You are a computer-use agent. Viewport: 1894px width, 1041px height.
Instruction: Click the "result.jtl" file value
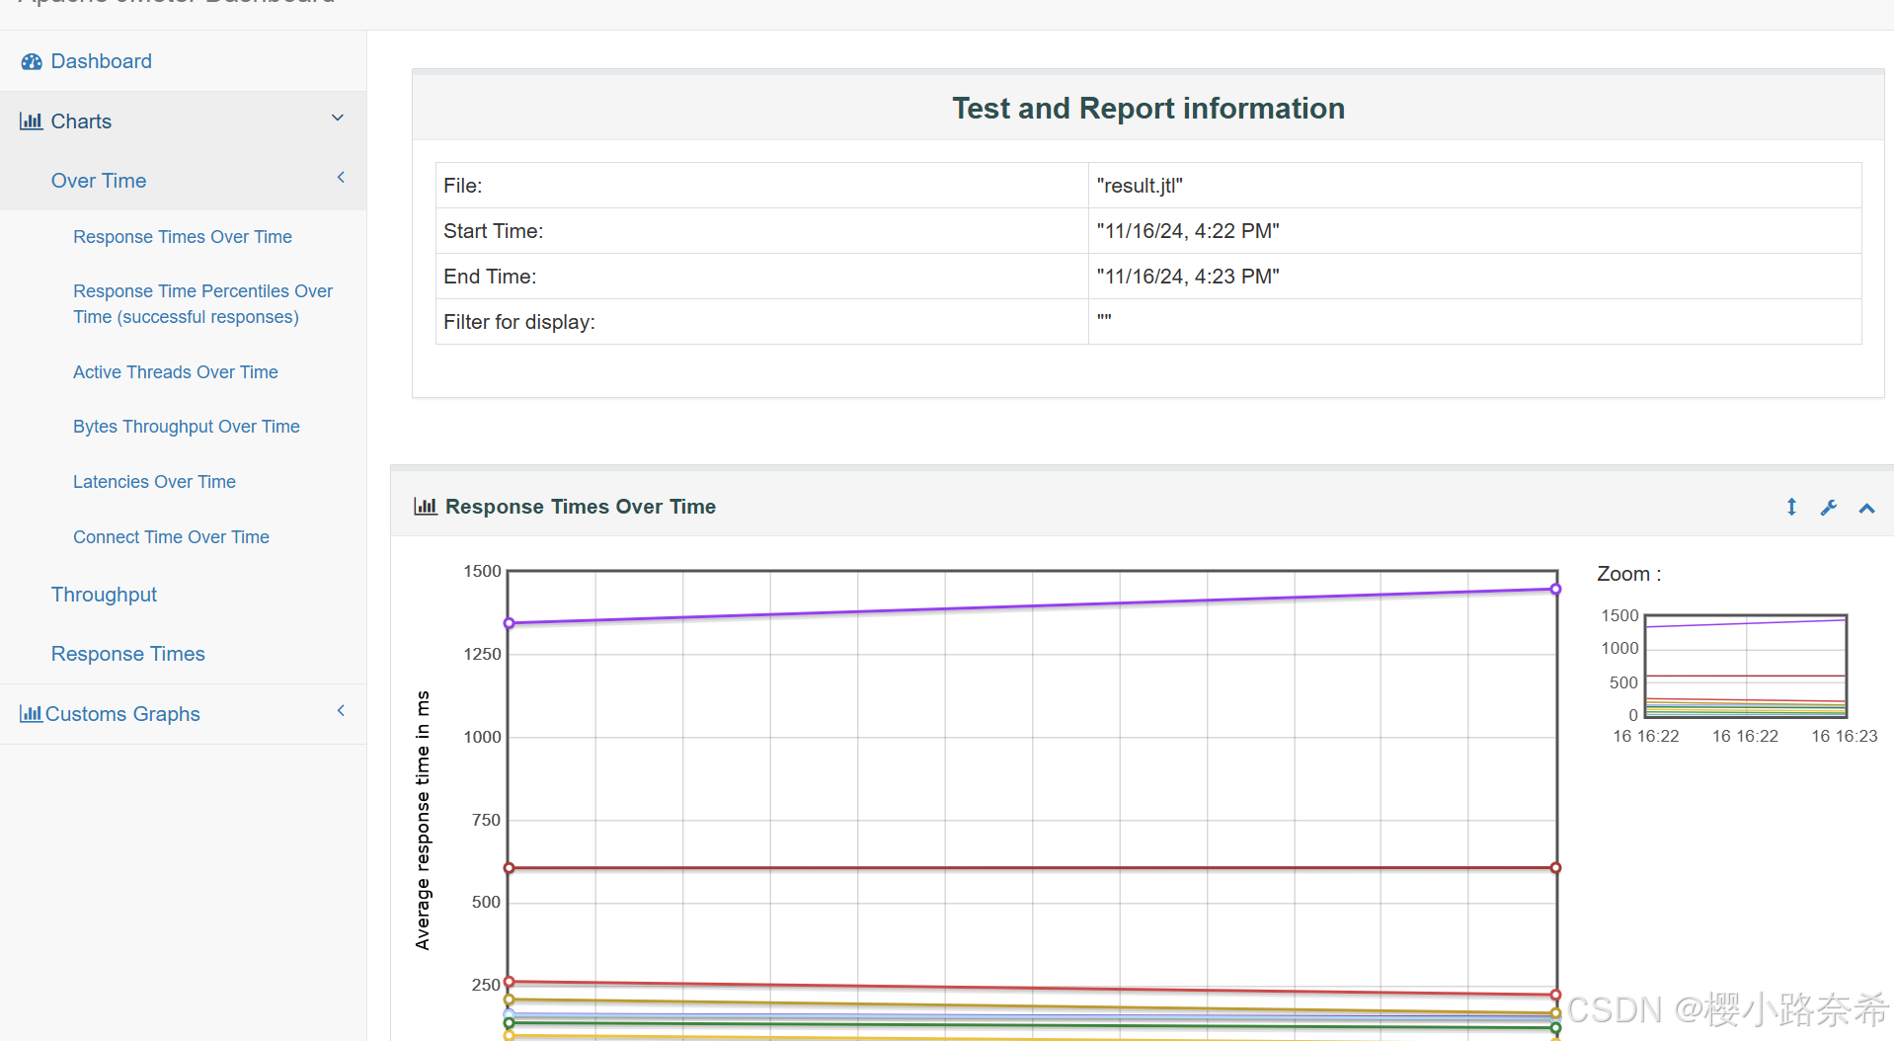[1140, 186]
